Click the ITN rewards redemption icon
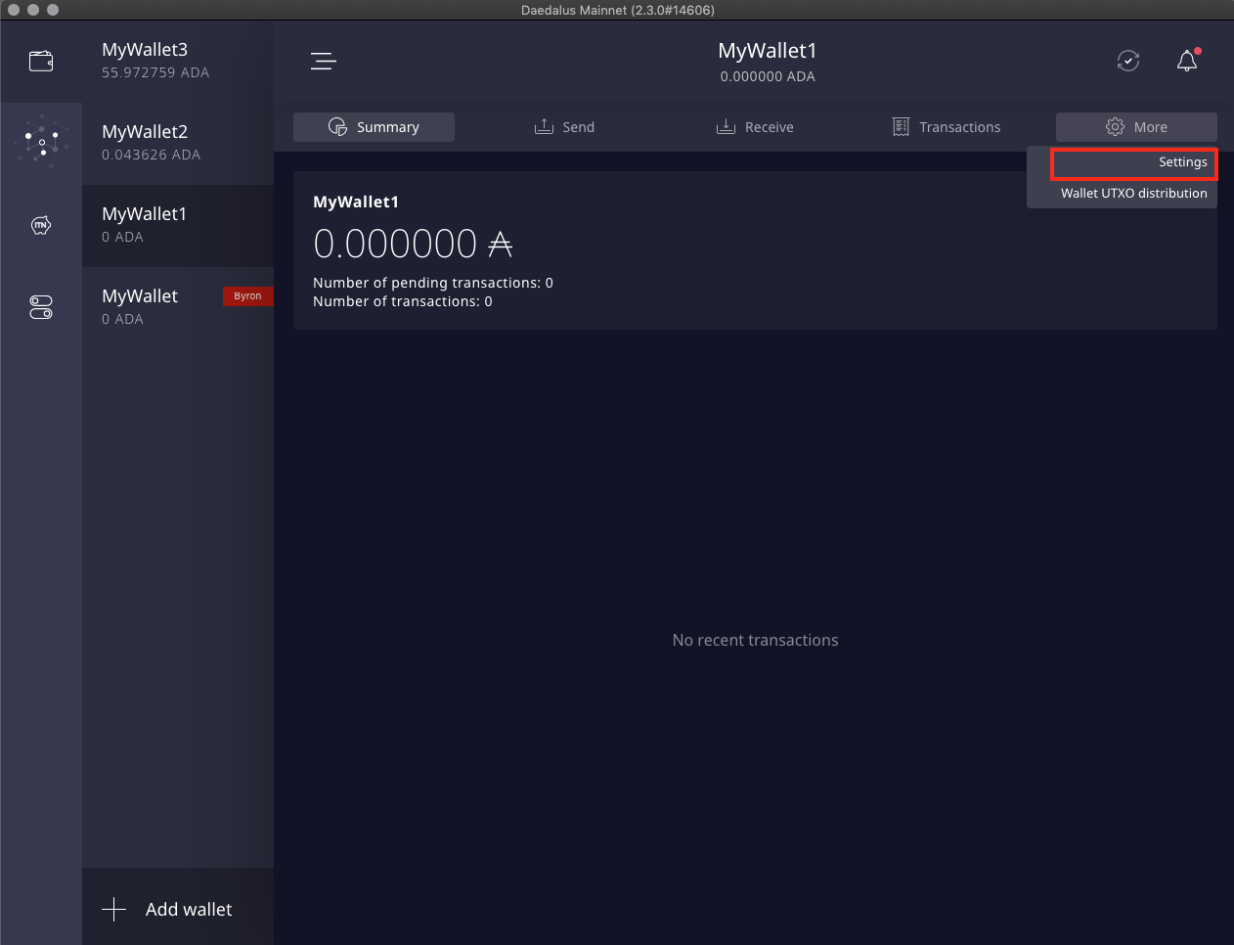This screenshot has height=945, width=1234. (41, 226)
